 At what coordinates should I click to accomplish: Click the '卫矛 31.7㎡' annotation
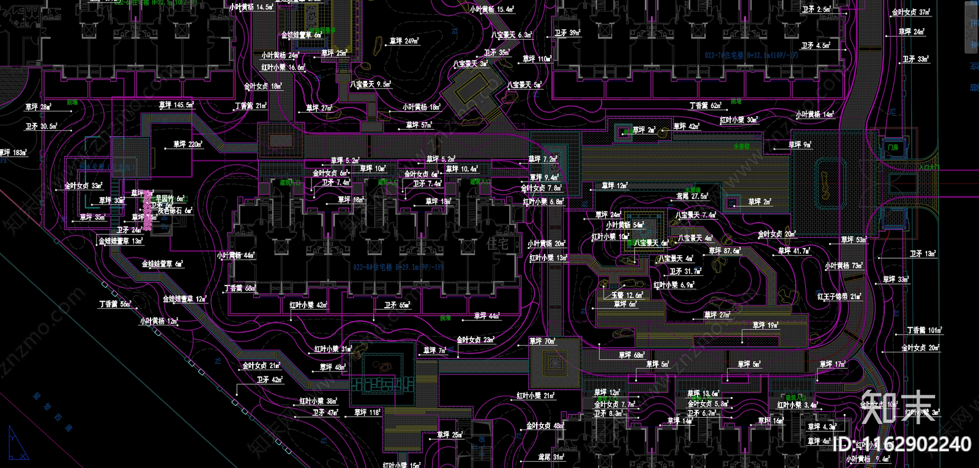(686, 271)
